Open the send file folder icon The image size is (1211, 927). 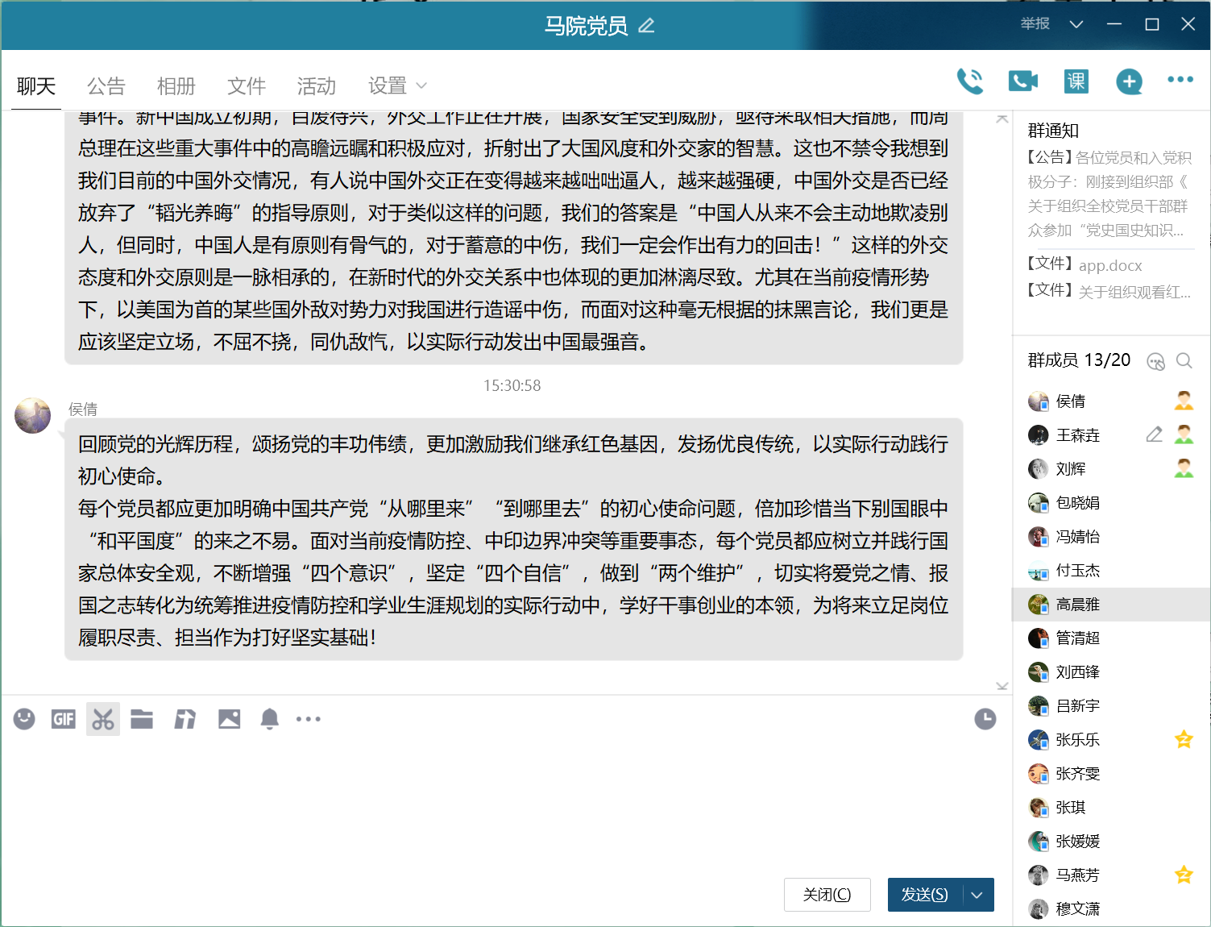142,719
